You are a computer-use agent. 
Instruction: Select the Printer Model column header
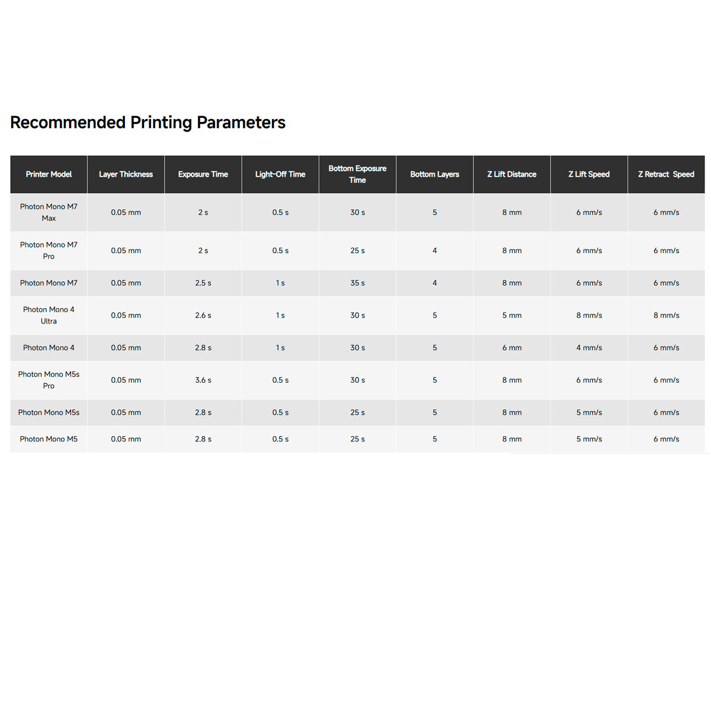click(49, 174)
